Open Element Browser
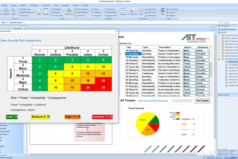The image size is (238, 159). click(26, 12)
